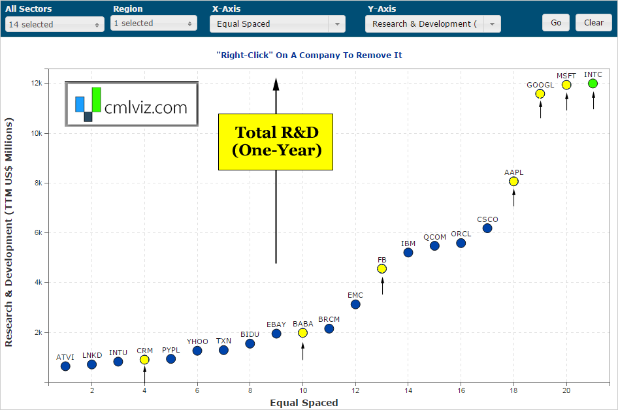Click the 'GOOGL' ticker label
Screen dimensions: 618x410
point(540,85)
